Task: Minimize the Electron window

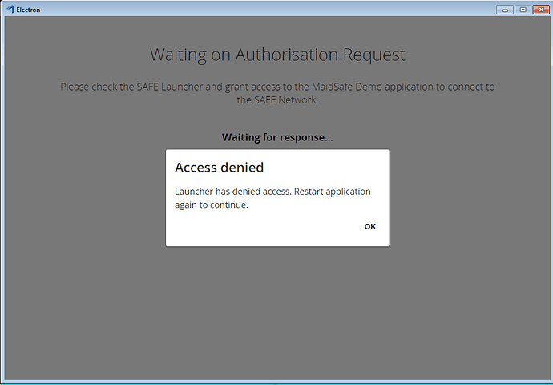Action: (505, 10)
